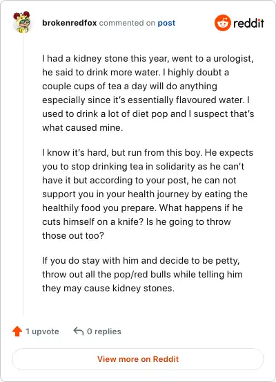
Task: Click the kidney stone first paragraph
Action: coord(148,93)
